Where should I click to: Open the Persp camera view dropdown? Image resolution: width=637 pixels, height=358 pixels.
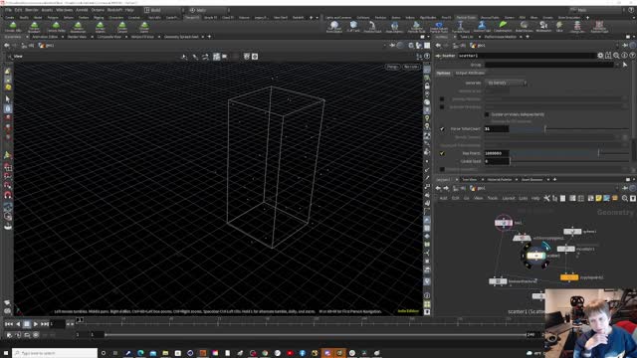click(x=392, y=67)
